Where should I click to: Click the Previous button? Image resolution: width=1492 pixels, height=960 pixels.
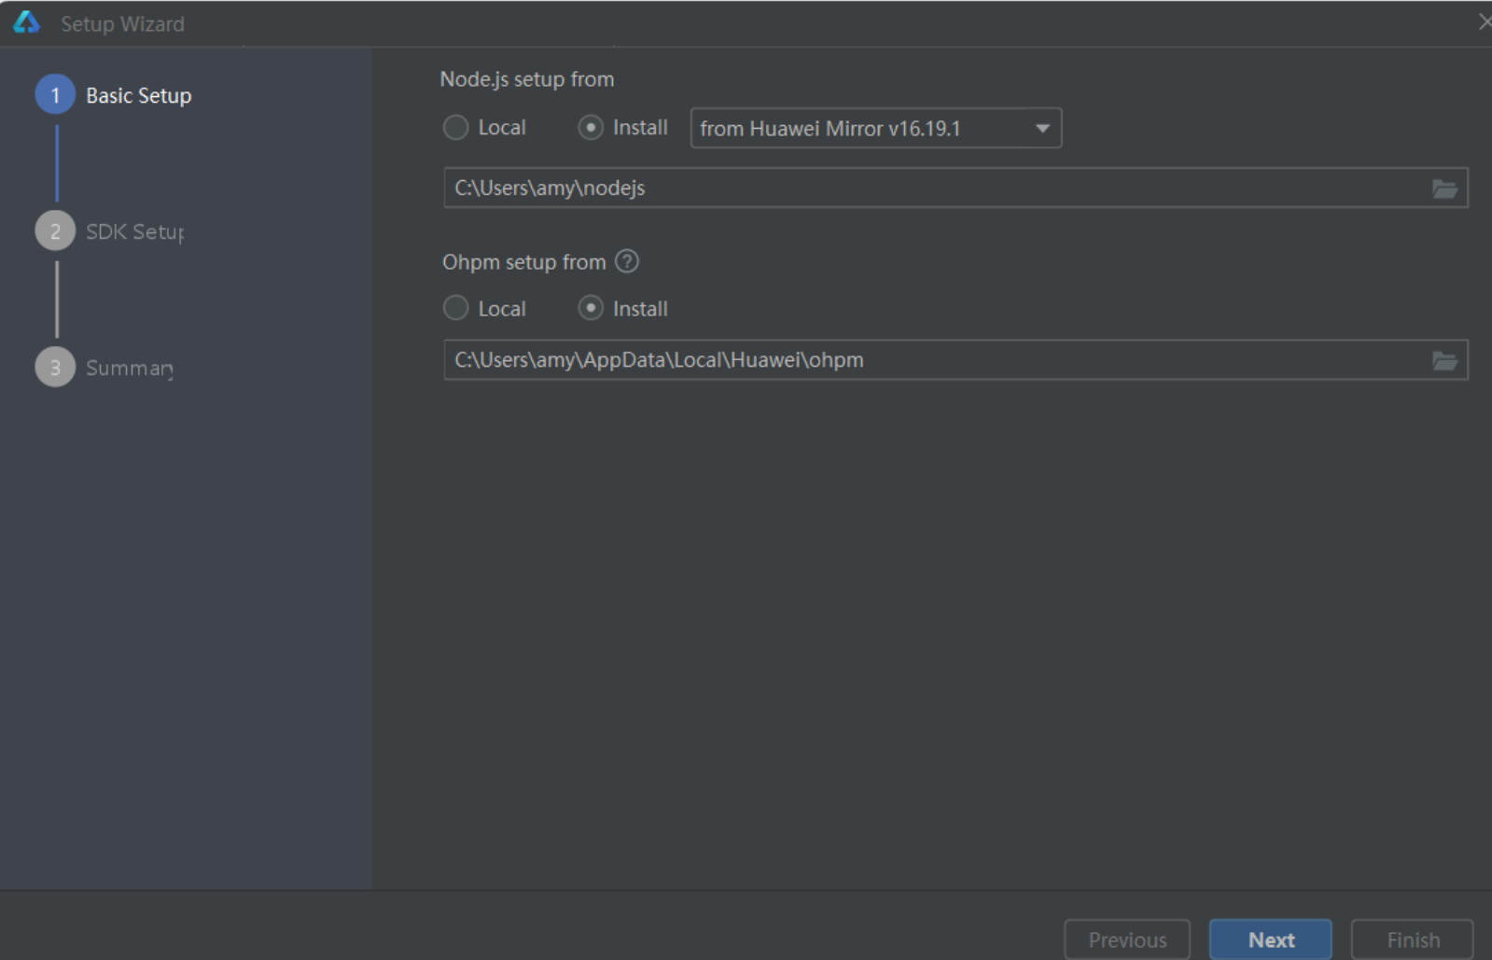point(1127,939)
